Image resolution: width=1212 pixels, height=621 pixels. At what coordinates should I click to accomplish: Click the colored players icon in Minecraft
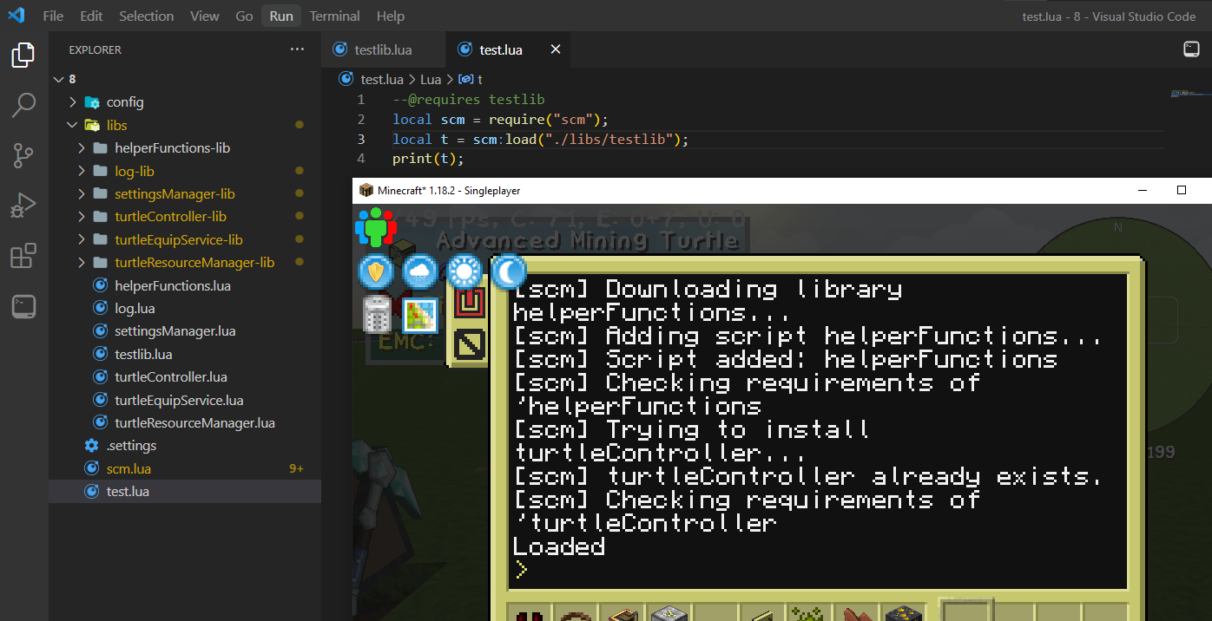tap(376, 227)
